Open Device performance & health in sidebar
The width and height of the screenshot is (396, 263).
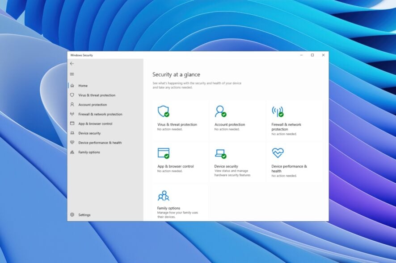click(x=100, y=143)
